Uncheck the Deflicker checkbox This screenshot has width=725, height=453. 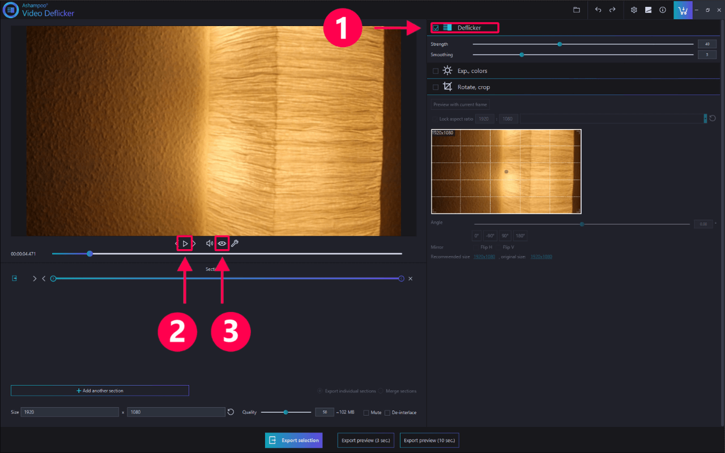436,28
